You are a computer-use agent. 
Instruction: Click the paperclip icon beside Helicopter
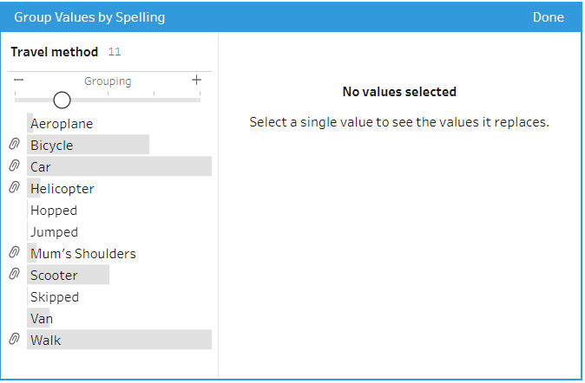point(14,188)
